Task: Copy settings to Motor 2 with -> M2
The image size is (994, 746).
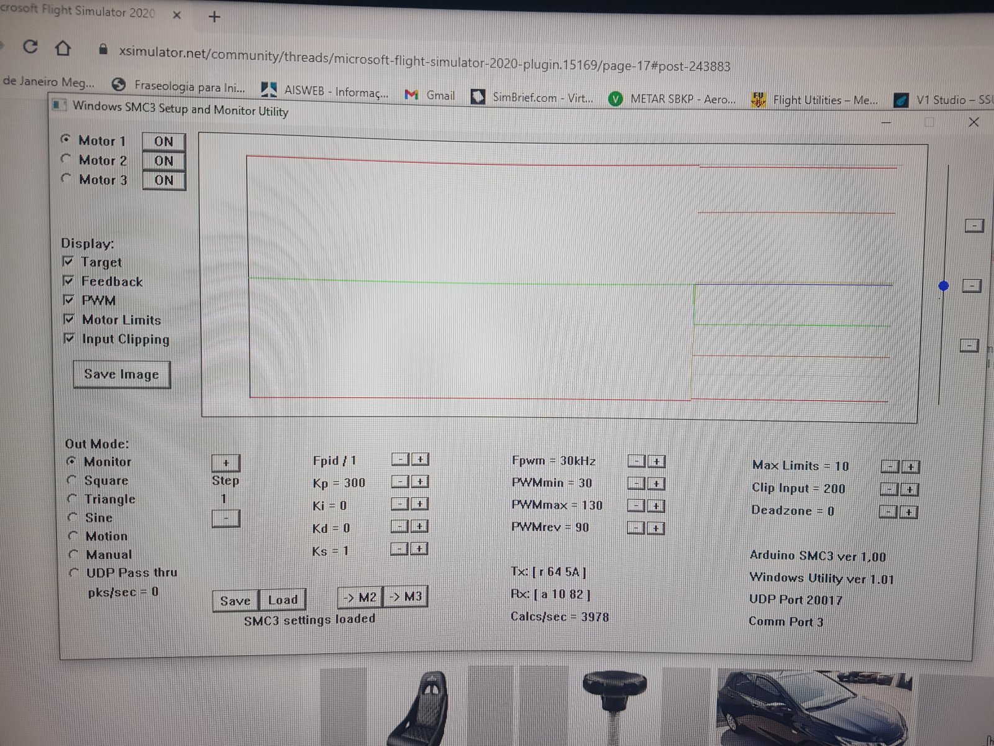Action: [360, 597]
